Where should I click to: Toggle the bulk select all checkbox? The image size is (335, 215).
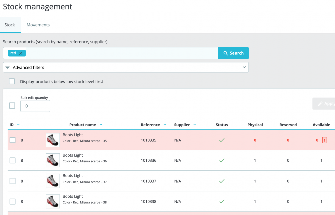pyautogui.click(x=12, y=105)
